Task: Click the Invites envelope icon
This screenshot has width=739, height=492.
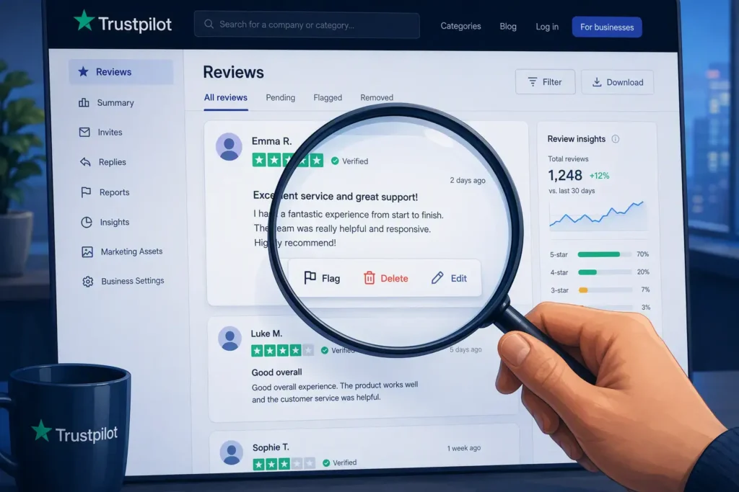Action: tap(84, 132)
